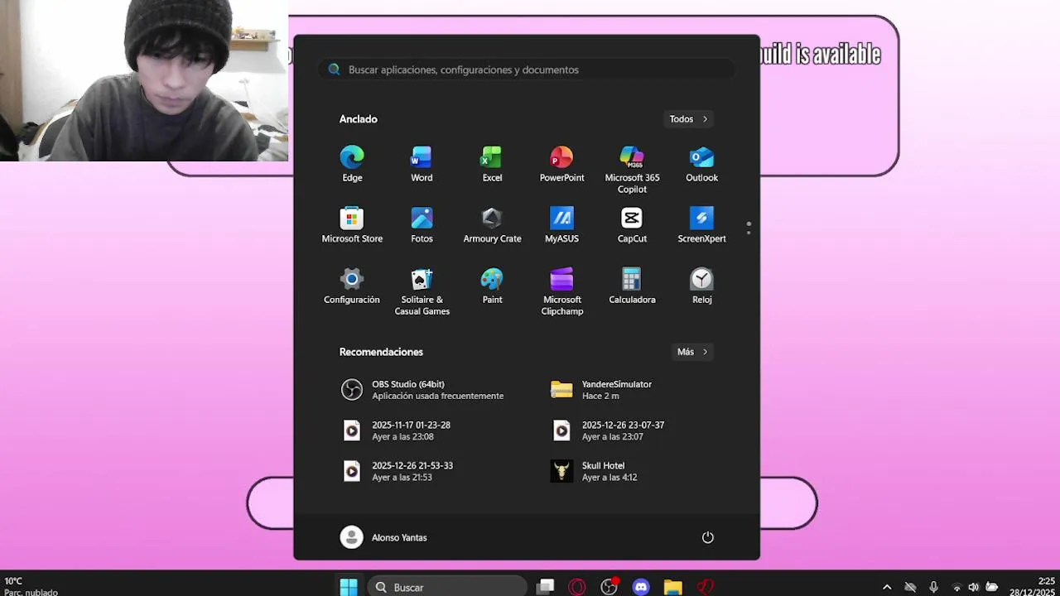Screen dimensions: 1060x596
Task: Open OBS Studio from the taskbar
Action: pyautogui.click(x=609, y=587)
